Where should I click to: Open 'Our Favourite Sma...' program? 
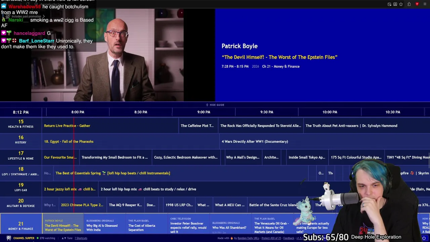pyautogui.click(x=60, y=157)
